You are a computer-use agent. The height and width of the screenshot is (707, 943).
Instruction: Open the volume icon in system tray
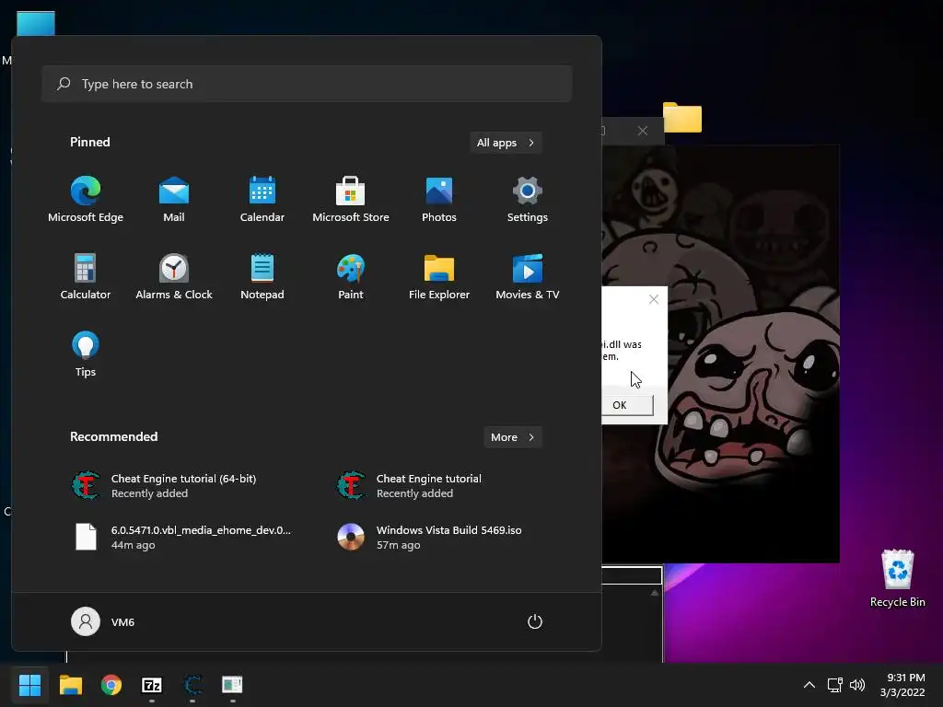click(x=857, y=685)
